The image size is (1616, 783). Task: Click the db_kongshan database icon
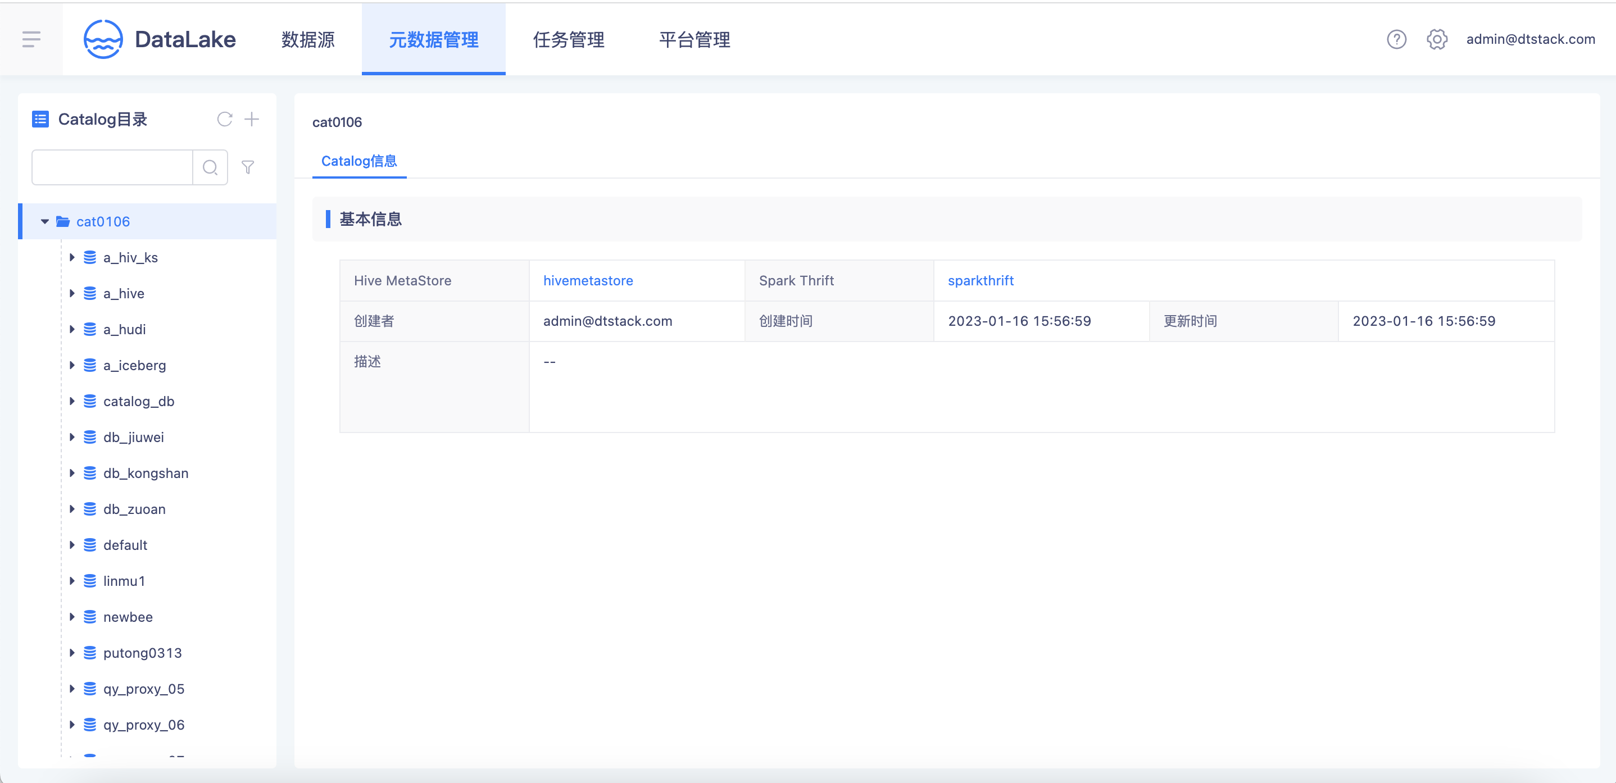[x=90, y=474]
